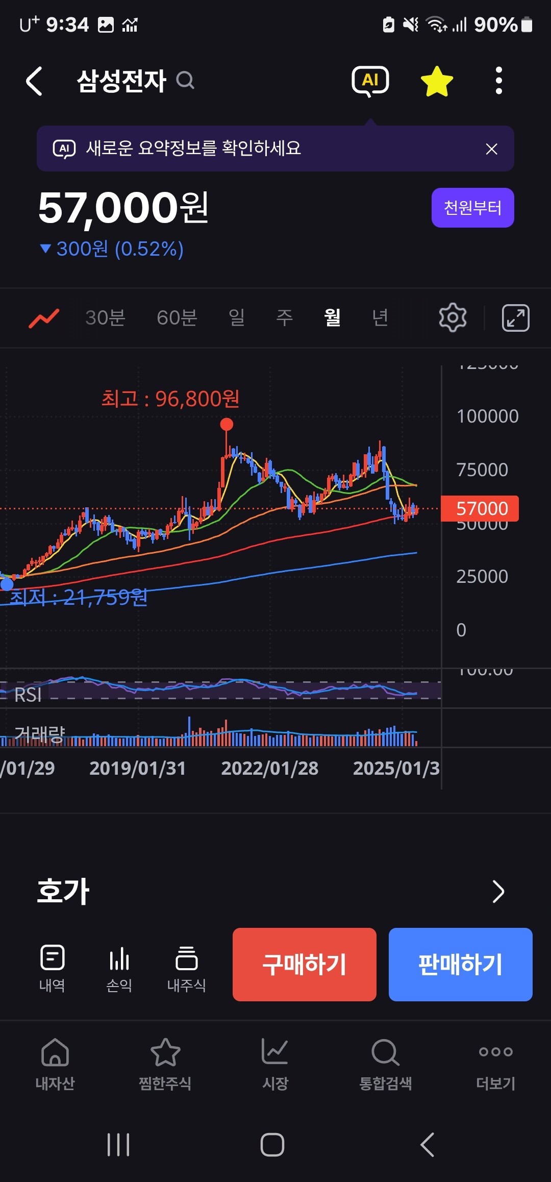Open 내역 transaction history icon
The width and height of the screenshot is (551, 1182).
tap(52, 968)
